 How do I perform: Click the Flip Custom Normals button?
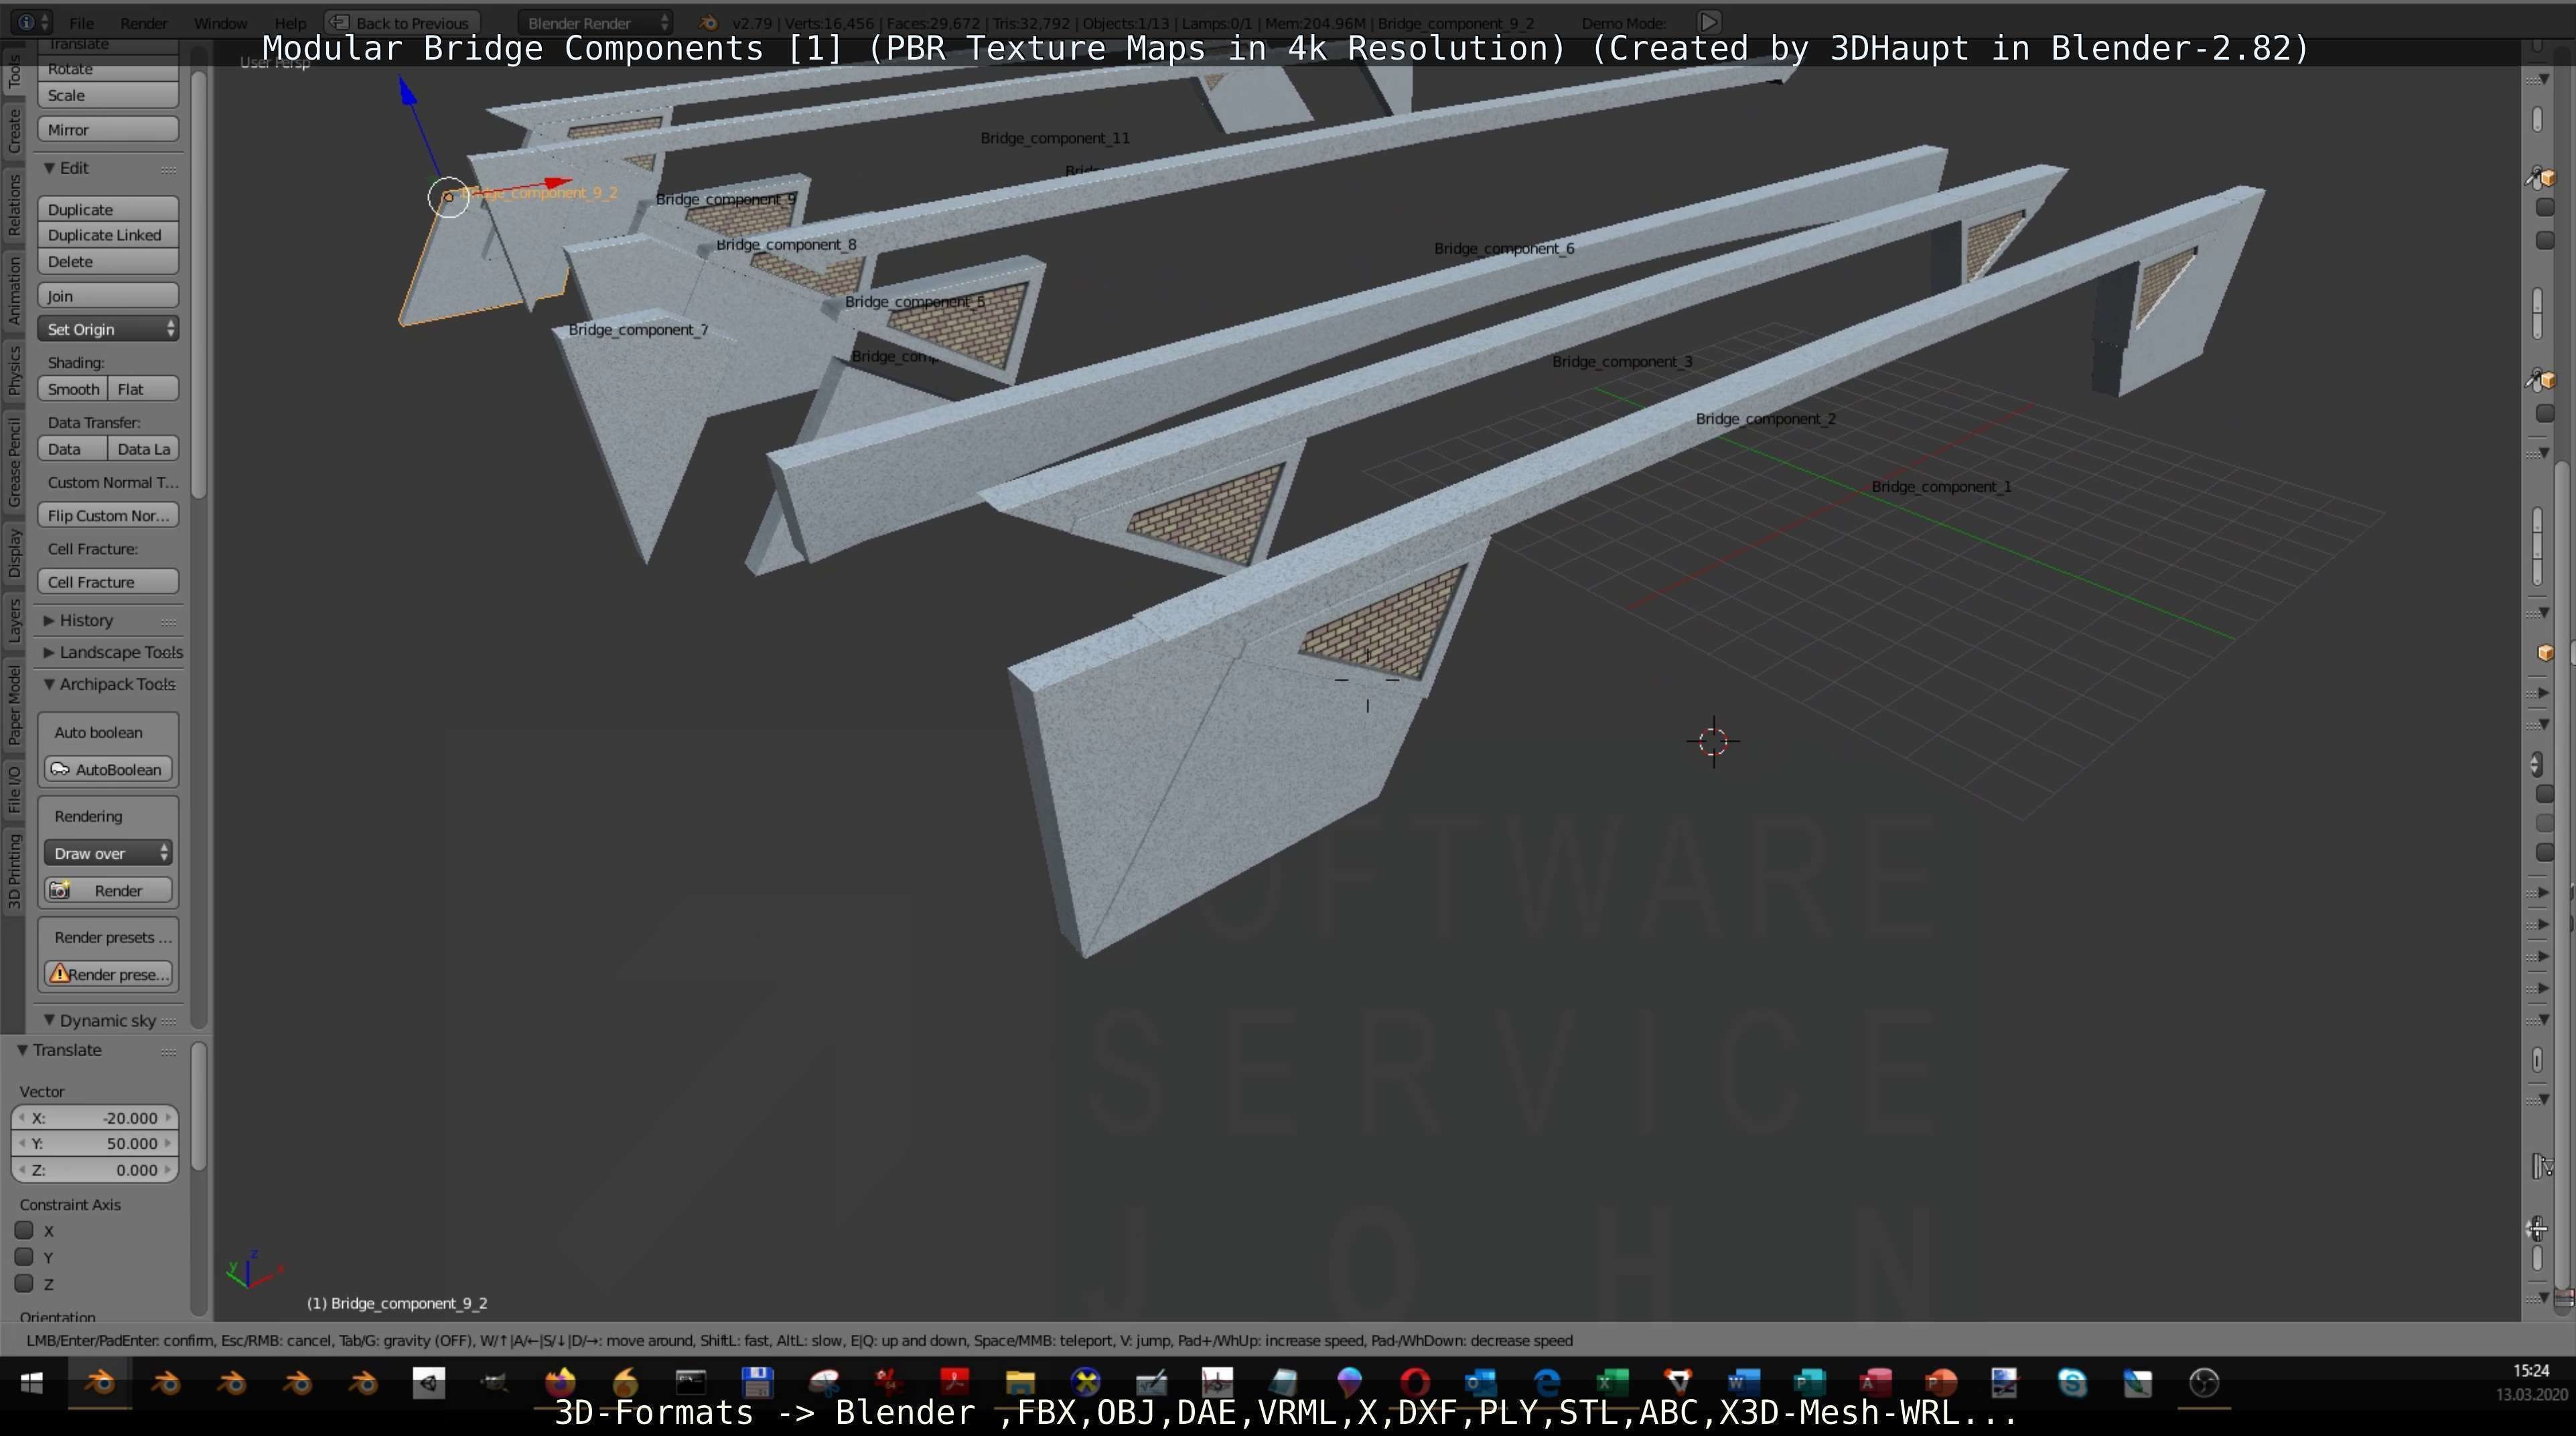point(108,515)
